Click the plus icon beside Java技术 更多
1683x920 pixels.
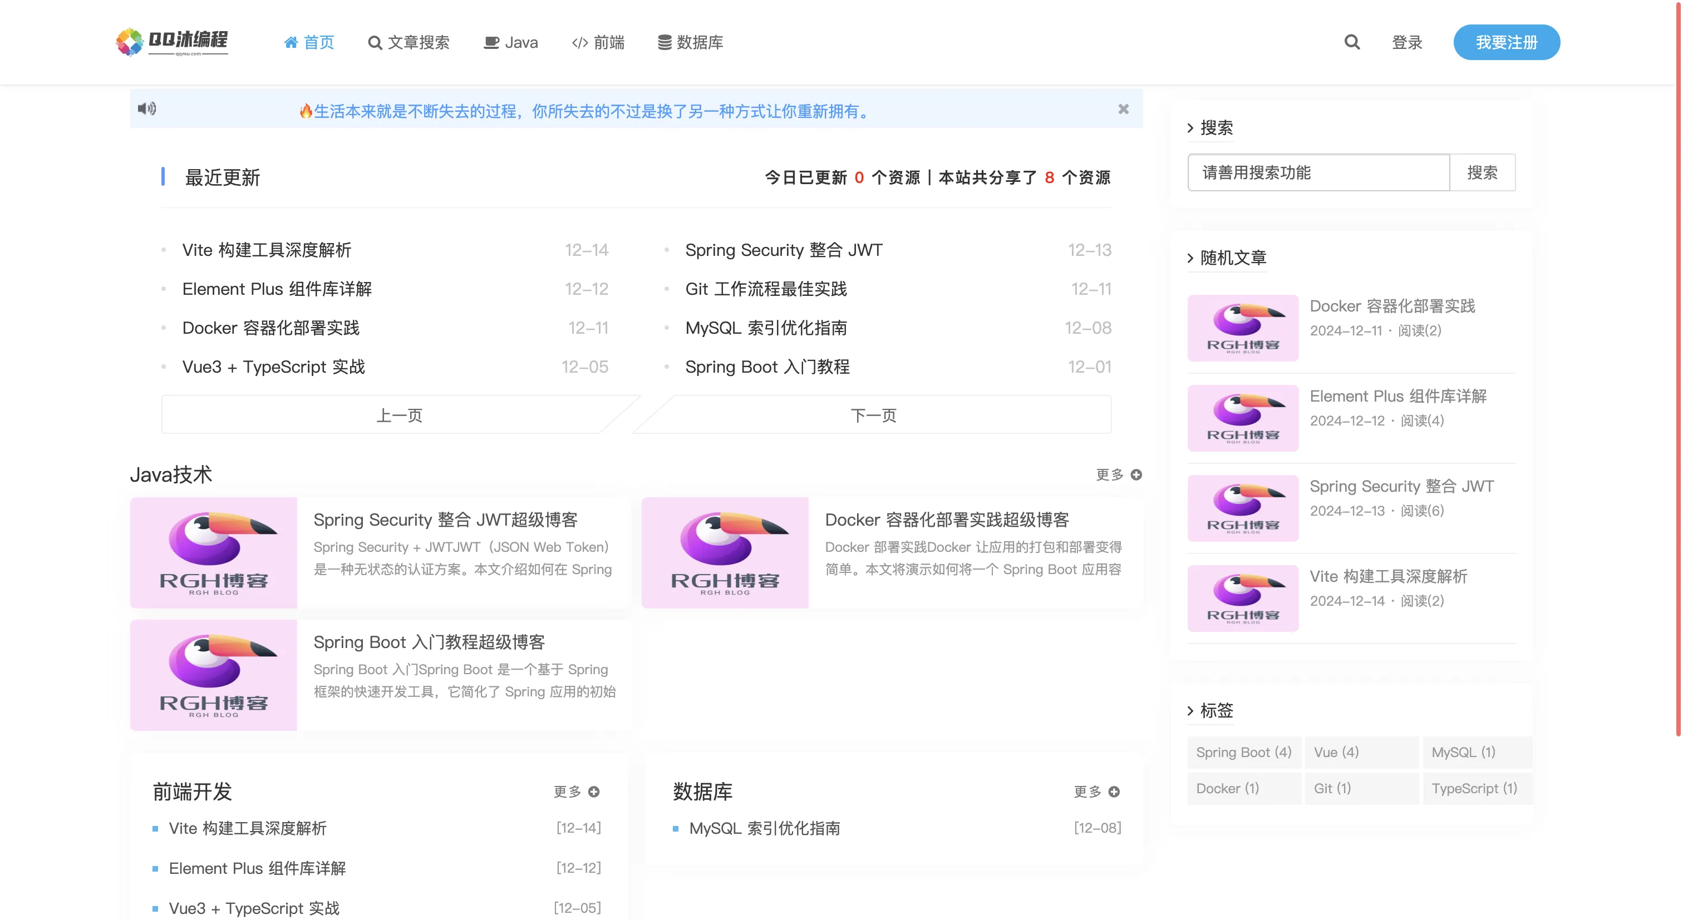1136,474
